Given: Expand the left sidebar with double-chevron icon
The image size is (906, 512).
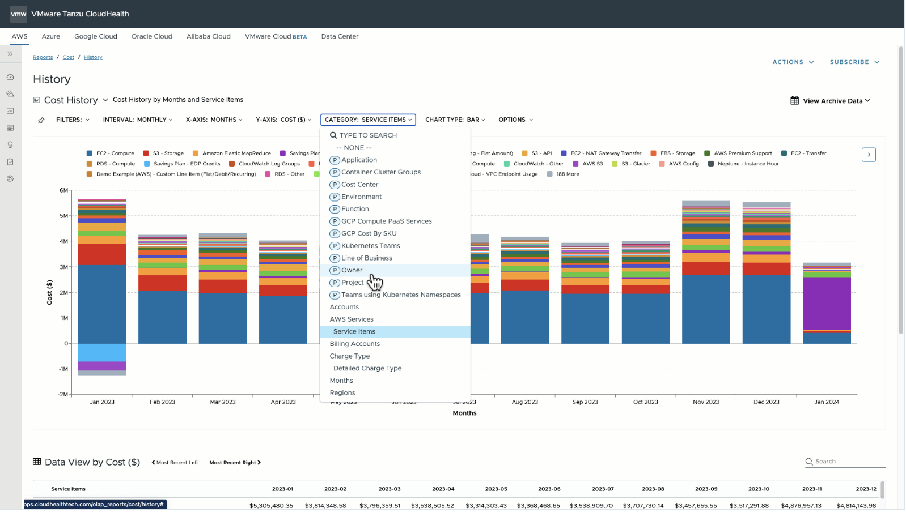Looking at the screenshot, I should (10, 54).
